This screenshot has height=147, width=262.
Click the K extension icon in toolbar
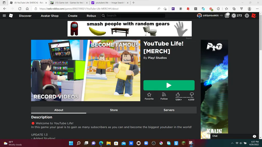point(196,9)
